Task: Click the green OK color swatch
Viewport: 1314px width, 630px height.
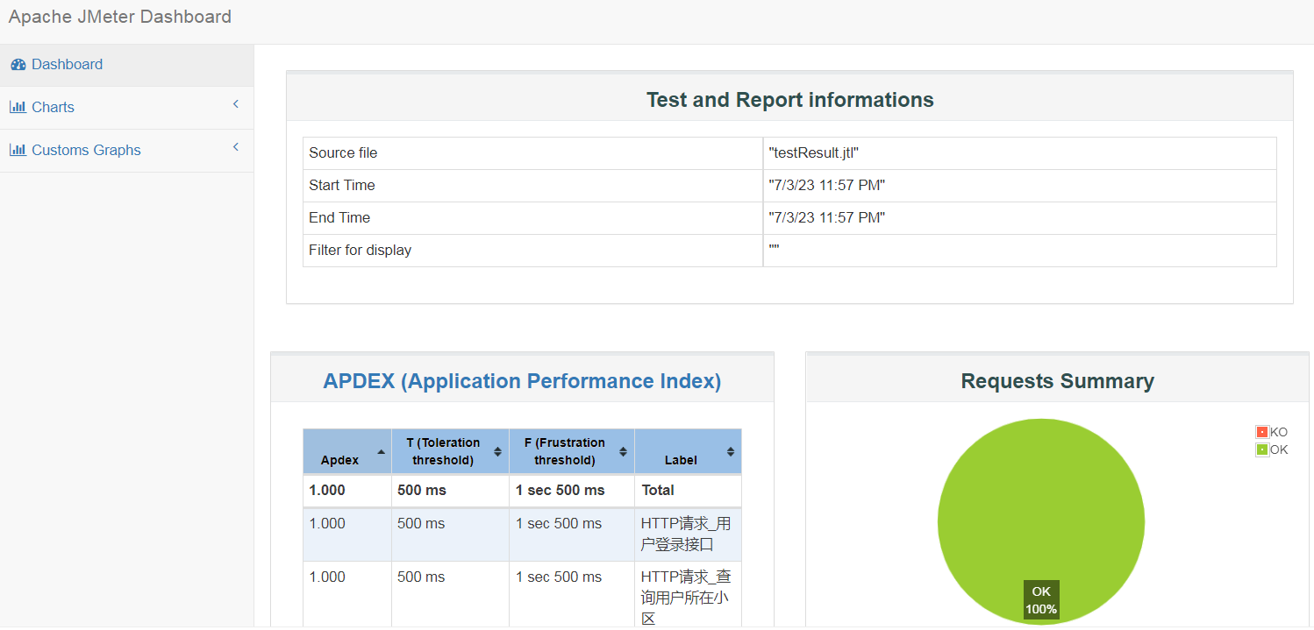Action: pyautogui.click(x=1262, y=449)
